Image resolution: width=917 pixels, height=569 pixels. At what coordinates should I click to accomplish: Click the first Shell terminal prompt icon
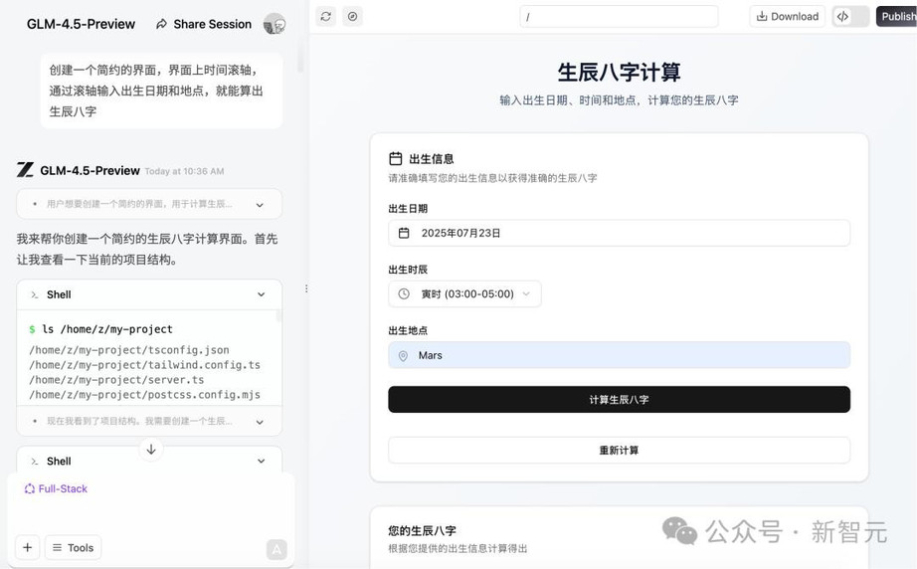click(x=35, y=294)
